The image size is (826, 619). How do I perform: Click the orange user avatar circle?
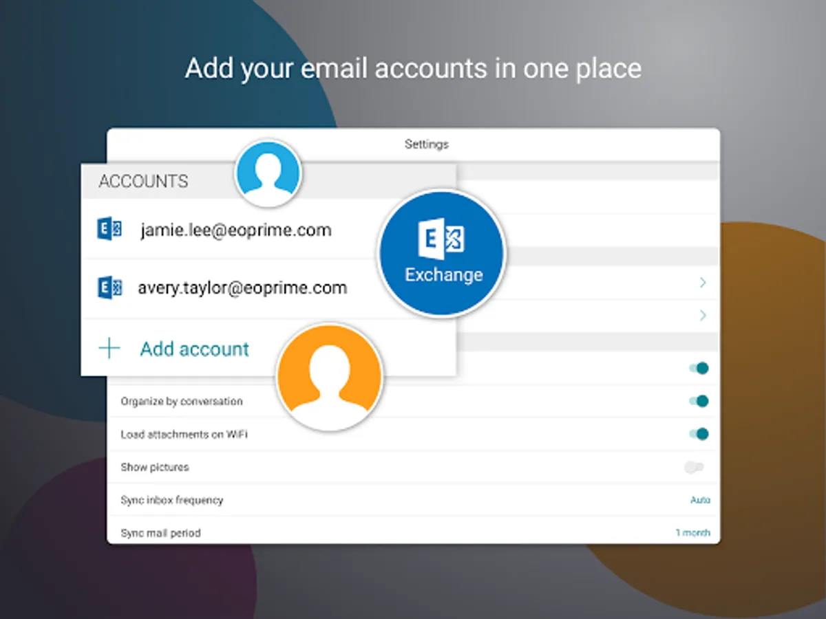(x=330, y=378)
